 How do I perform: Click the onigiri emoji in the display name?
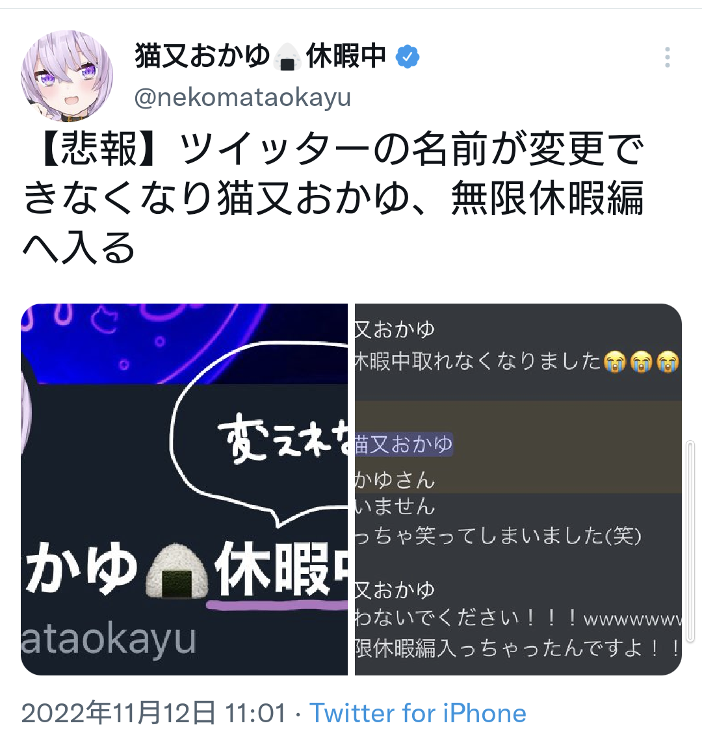(288, 57)
